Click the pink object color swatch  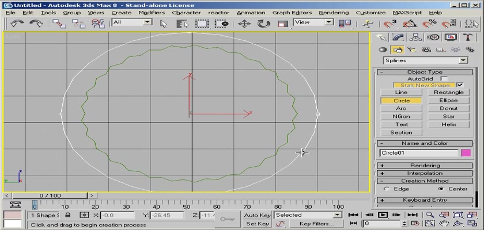tap(466, 153)
